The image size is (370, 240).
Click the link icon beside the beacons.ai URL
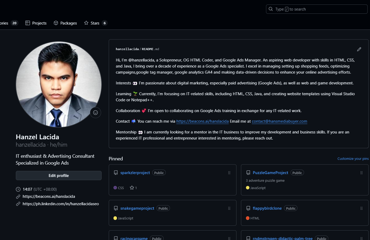click(x=18, y=196)
